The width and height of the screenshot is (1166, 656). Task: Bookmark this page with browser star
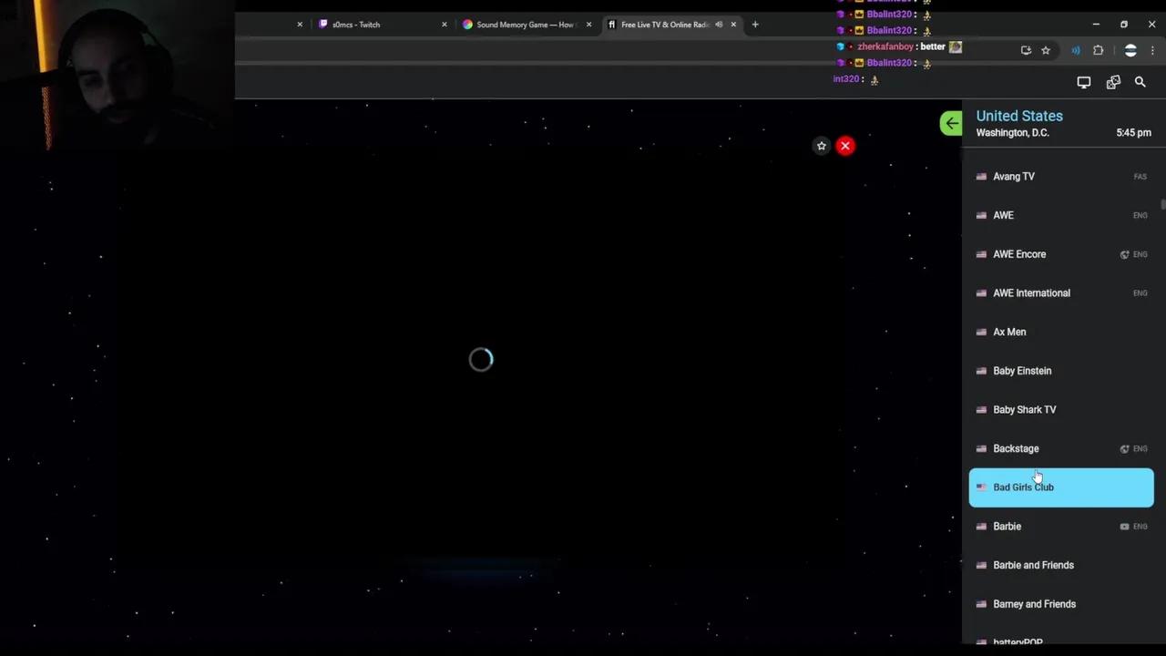pyautogui.click(x=1046, y=51)
